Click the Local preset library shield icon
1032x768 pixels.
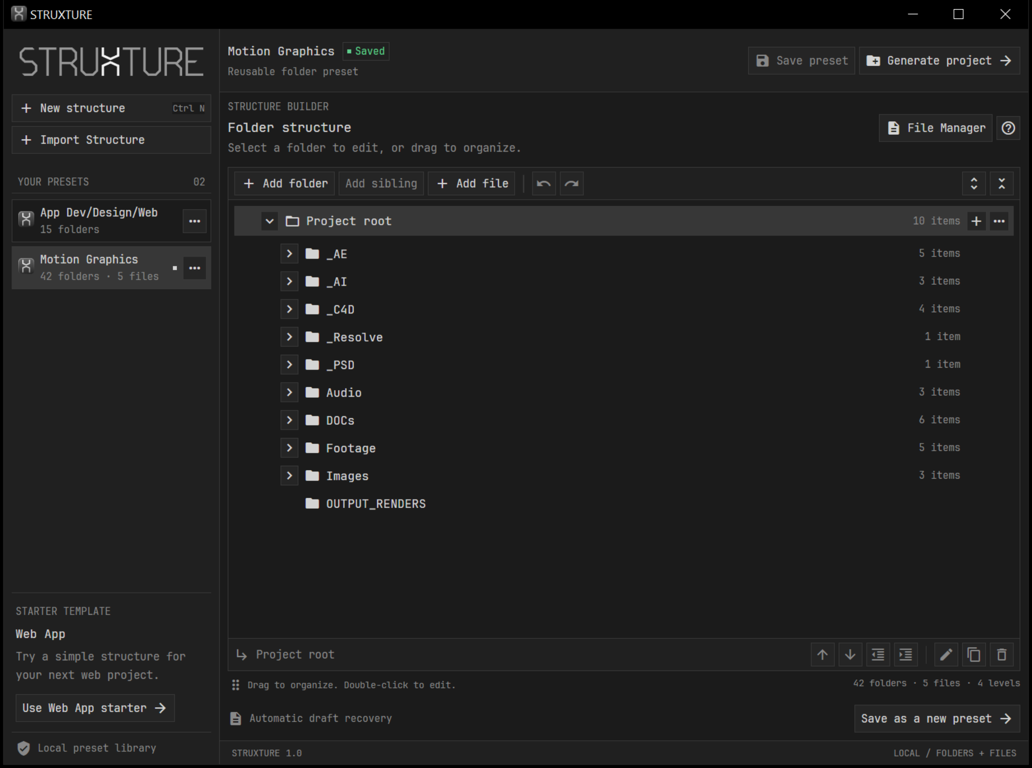[x=24, y=748]
